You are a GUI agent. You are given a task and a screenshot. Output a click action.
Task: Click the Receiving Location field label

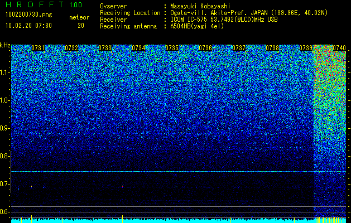130,13
